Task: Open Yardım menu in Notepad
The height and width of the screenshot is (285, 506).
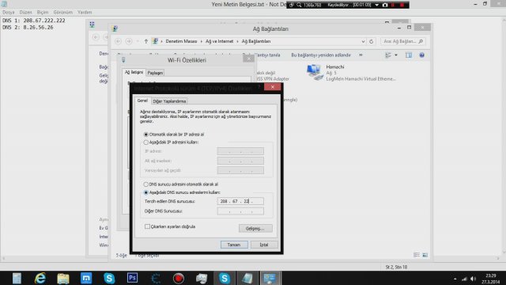Action: (x=85, y=13)
